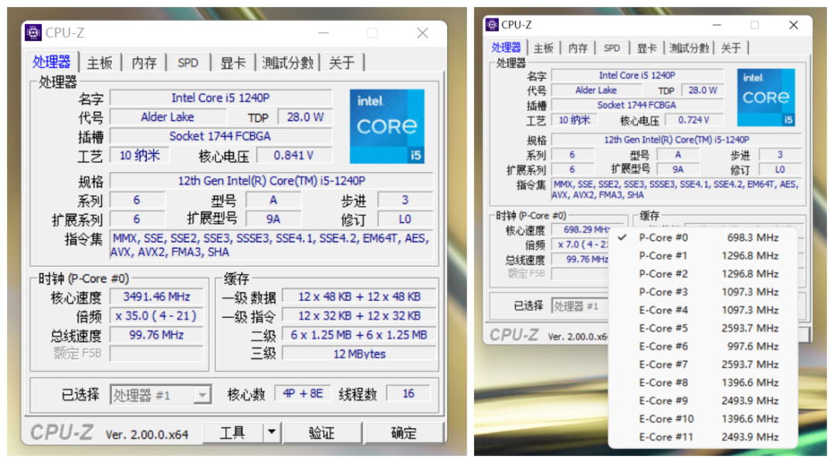
Task: Open 主板 tab in left CPU-Z window
Action: point(100,63)
